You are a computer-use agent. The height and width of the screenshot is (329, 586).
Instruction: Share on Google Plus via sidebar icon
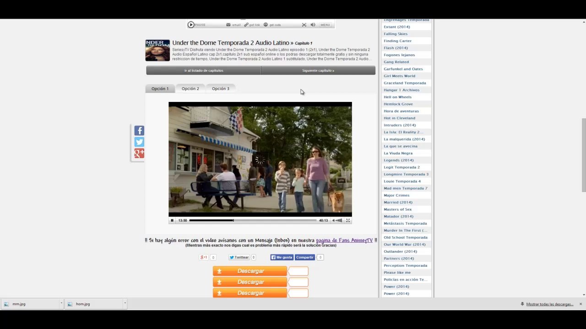coord(139,154)
